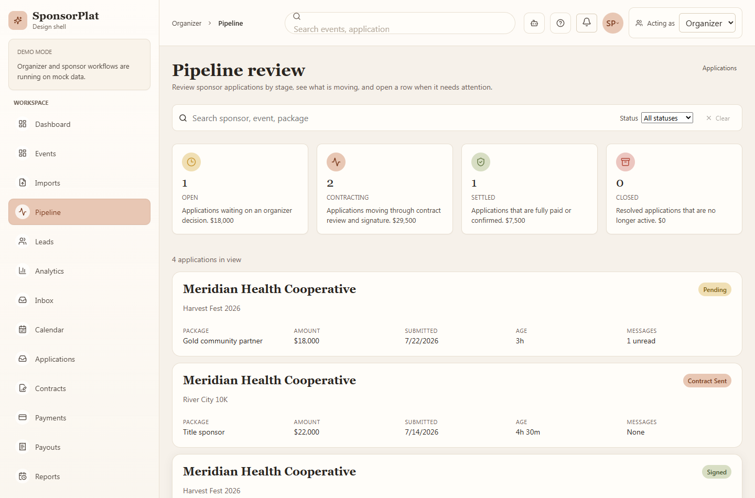The image size is (755, 498).
Task: Click the Organizer breadcrumb link
Action: (x=187, y=23)
